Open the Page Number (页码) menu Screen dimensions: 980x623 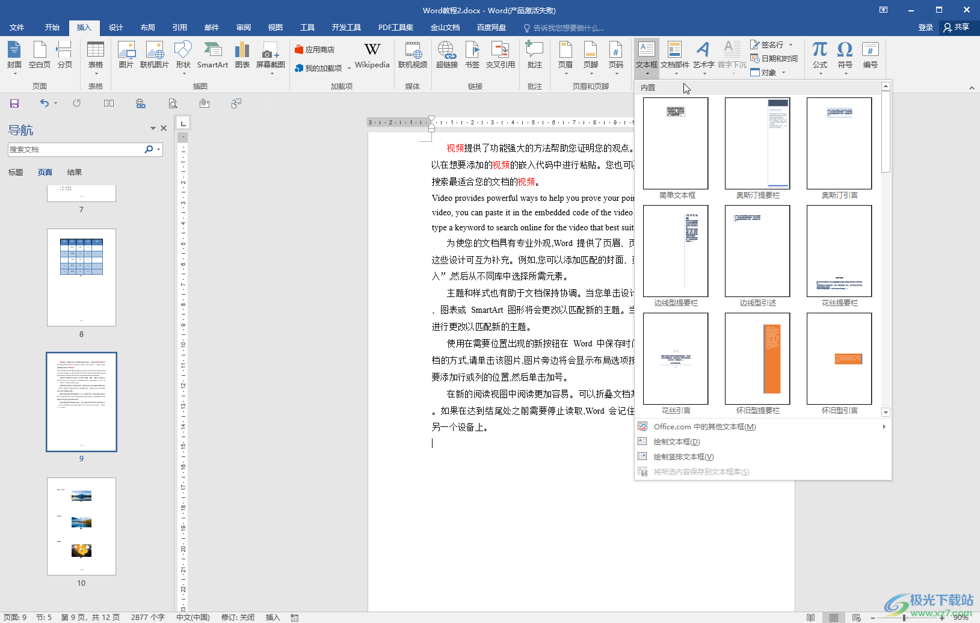coord(615,58)
